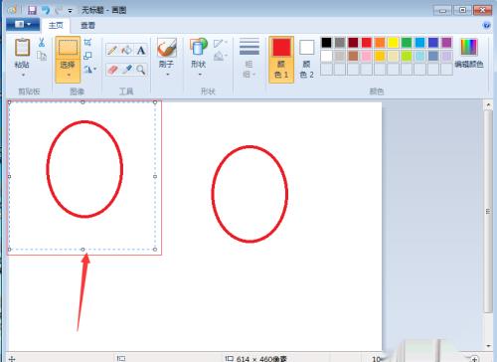Activate Color 1 (颜色 1) selector
The height and width of the screenshot is (362, 497).
coord(281,60)
